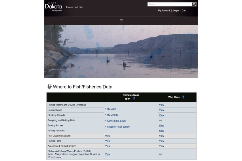This screenshot has height=161, width=242.
Task: View the Fishing Piers web map
Action: 161,141
